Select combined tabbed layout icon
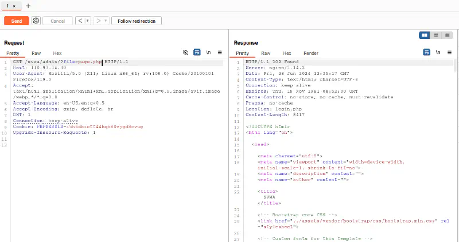 point(447,35)
